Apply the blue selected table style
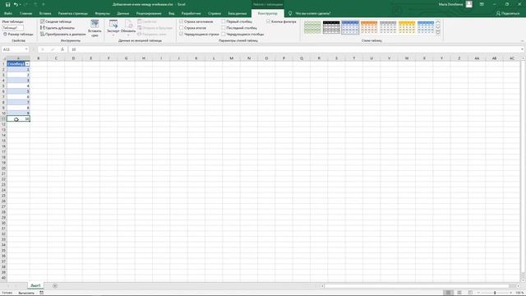526x296 pixels. [350, 27]
